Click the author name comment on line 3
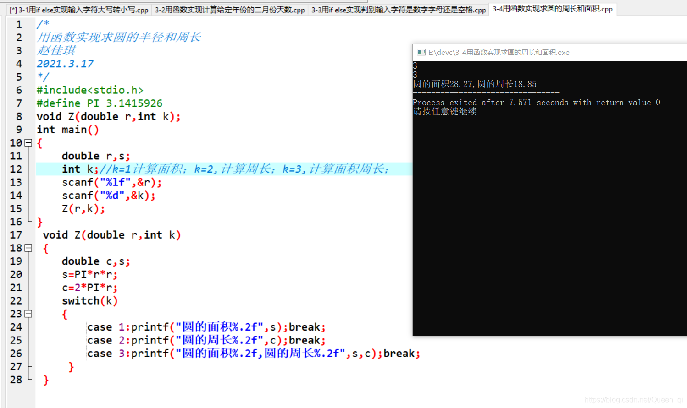Viewport: 687px width, 408px height. [x=56, y=50]
